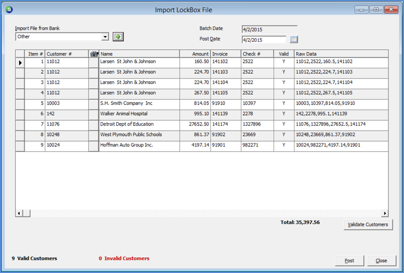
Task: Click the 9 Valid Customers label
Action: (x=34, y=259)
